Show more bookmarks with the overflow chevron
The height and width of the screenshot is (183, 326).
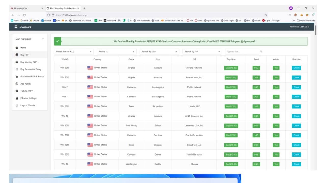point(294,21)
